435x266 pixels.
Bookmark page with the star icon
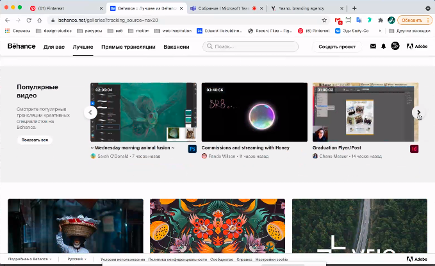coord(325,20)
